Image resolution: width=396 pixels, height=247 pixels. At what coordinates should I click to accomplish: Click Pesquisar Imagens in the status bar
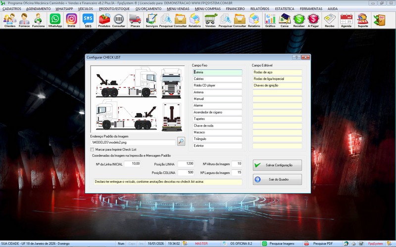(282, 244)
